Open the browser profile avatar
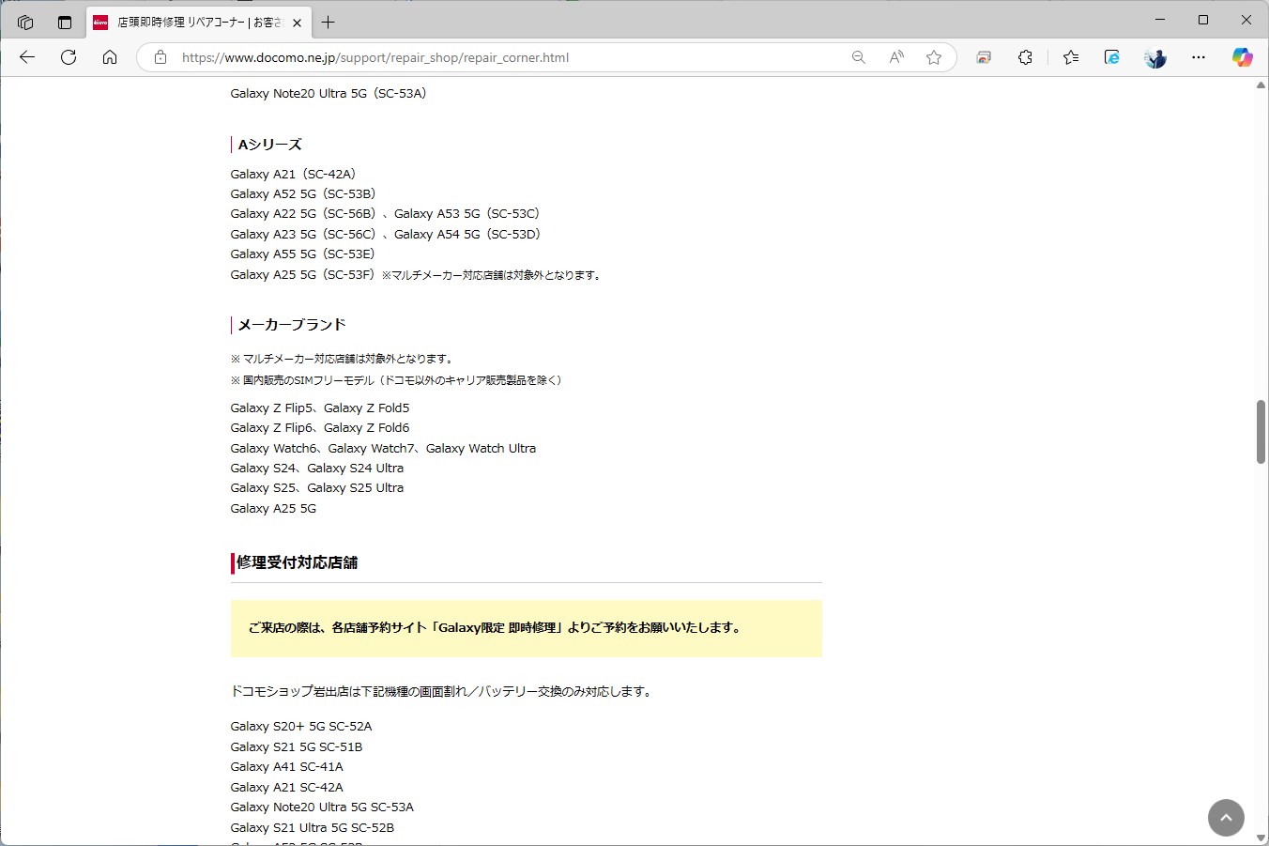Screen dimensions: 1269x846 point(1155,57)
